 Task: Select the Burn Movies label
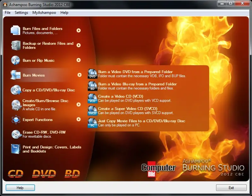coord(34,75)
